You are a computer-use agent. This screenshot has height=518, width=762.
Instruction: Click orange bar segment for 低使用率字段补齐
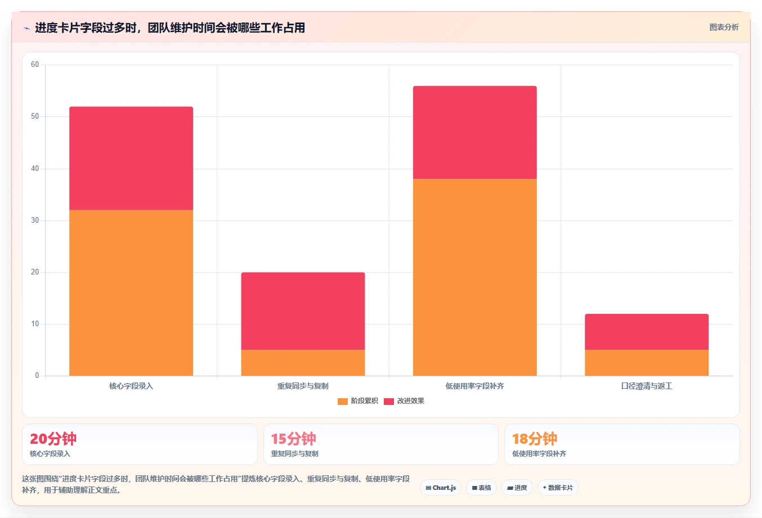[475, 277]
